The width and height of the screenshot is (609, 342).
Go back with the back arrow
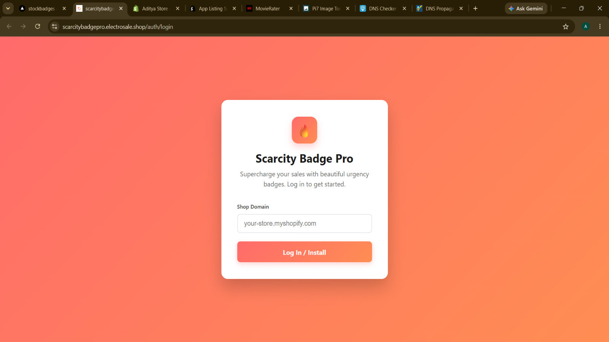point(9,27)
